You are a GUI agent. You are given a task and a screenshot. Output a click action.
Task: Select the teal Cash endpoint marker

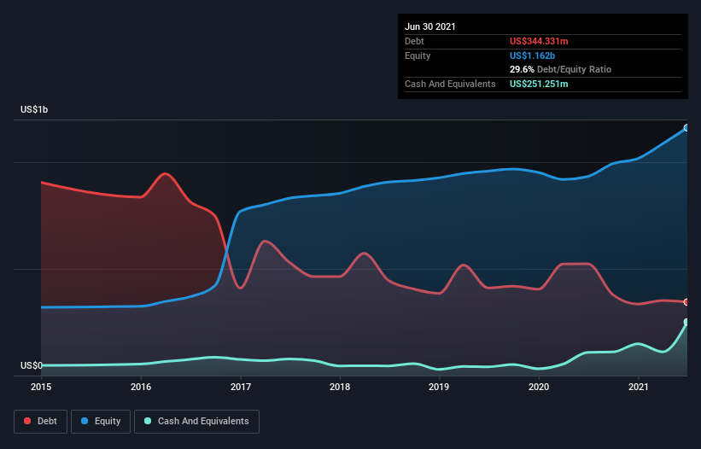click(686, 322)
